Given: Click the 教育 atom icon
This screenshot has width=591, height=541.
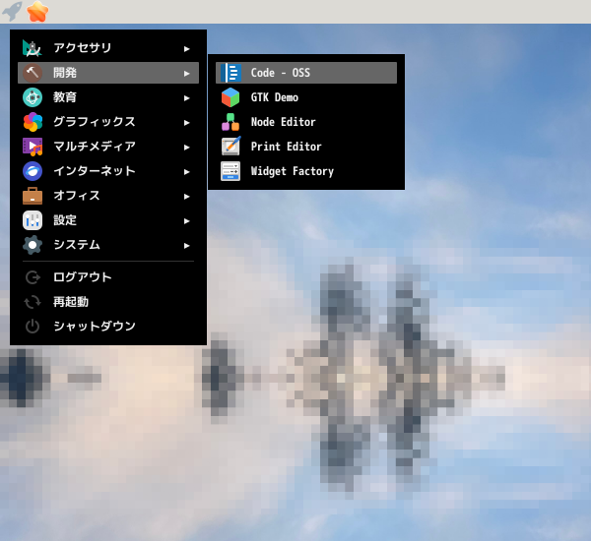Looking at the screenshot, I should (33, 97).
